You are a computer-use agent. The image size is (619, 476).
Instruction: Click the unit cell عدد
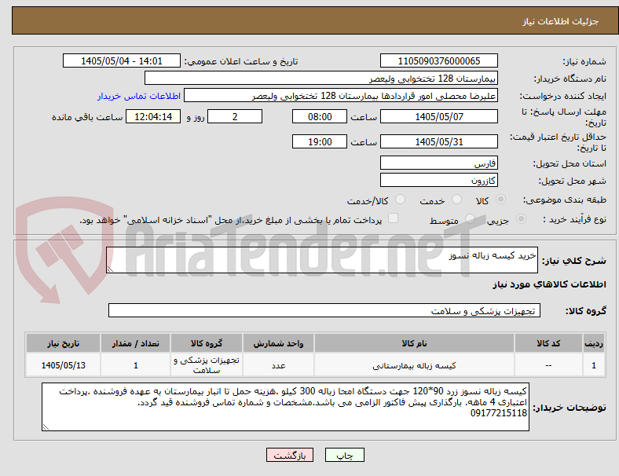tap(278, 365)
